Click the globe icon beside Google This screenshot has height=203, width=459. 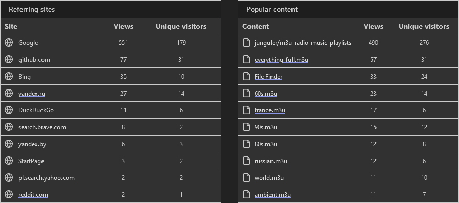tap(9, 42)
